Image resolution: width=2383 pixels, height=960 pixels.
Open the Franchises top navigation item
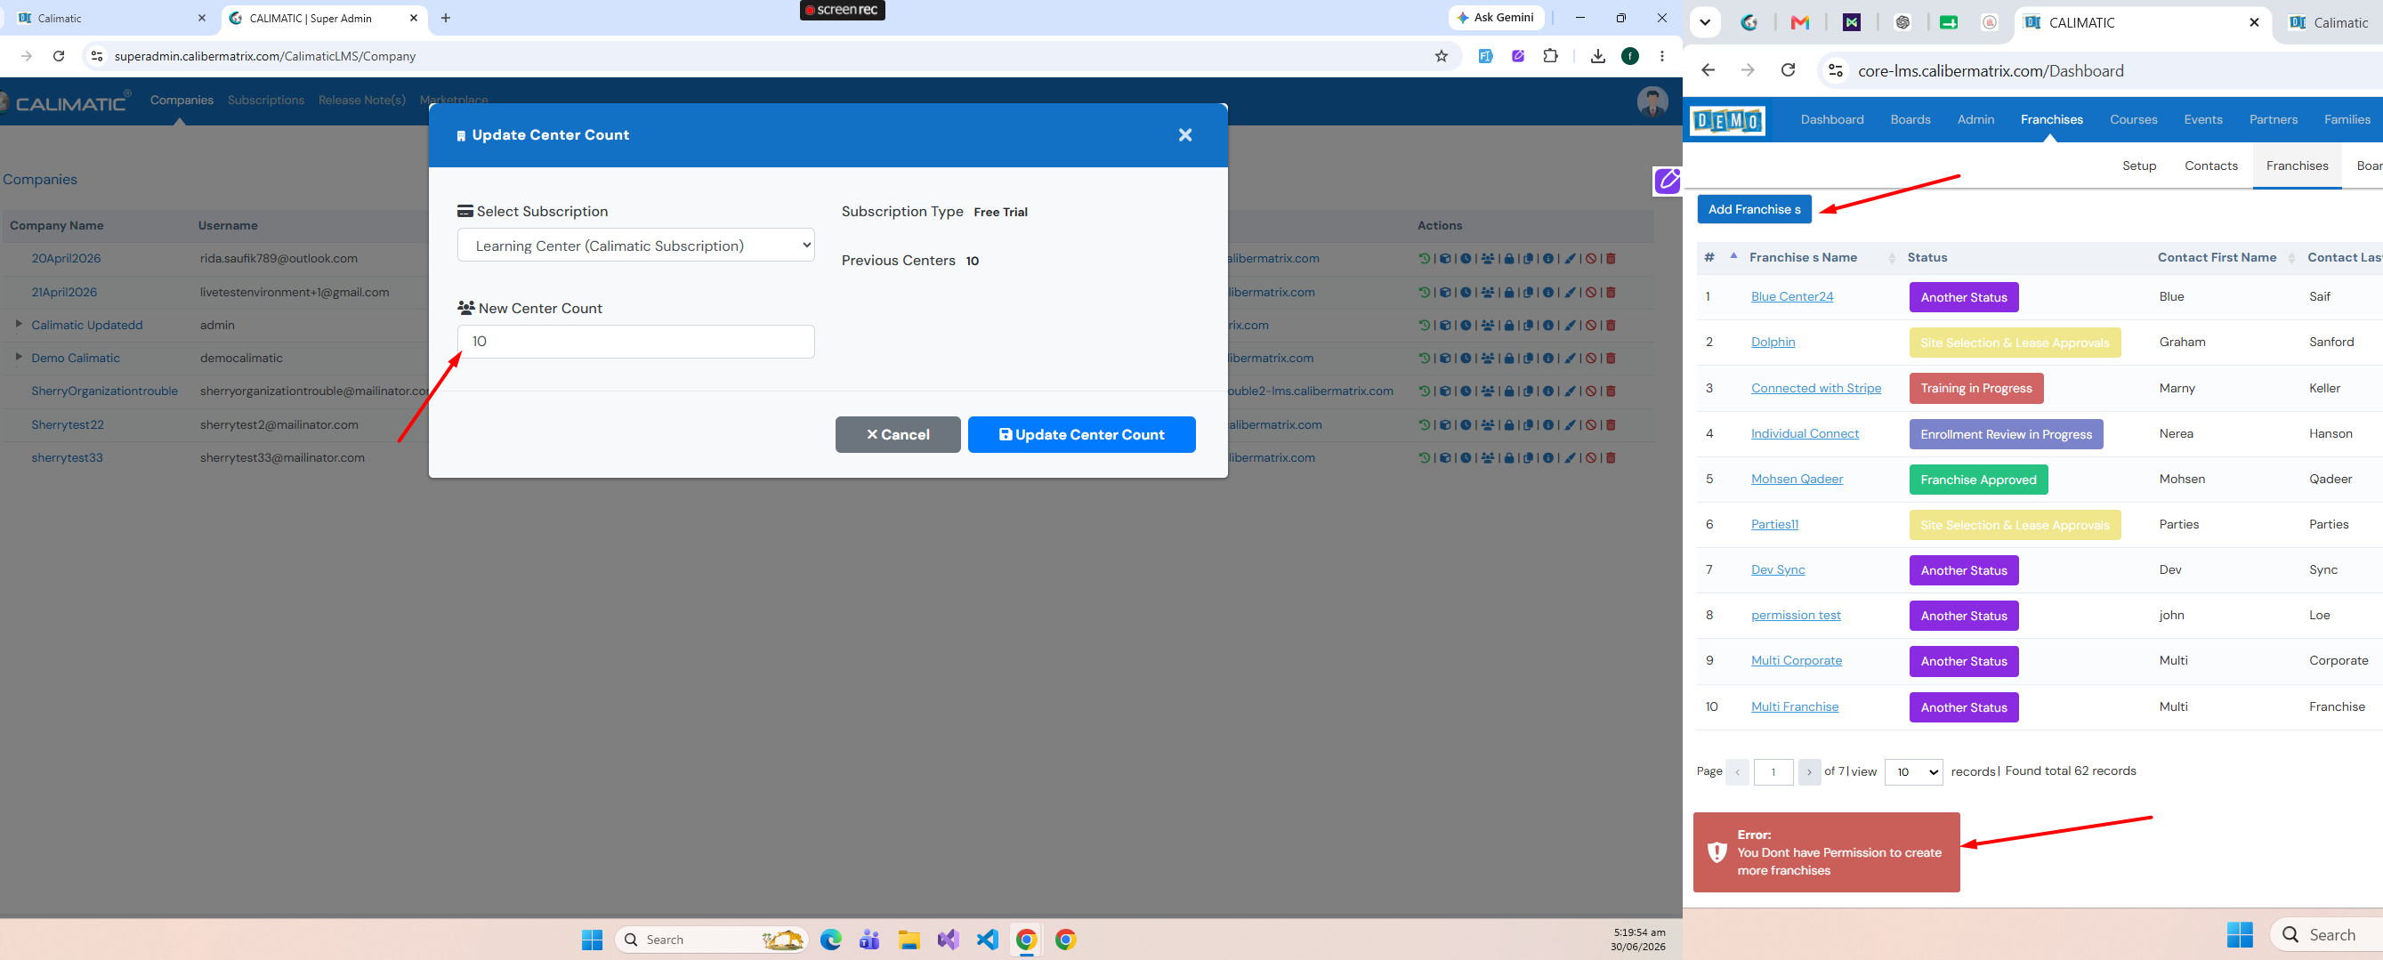tap(2051, 119)
